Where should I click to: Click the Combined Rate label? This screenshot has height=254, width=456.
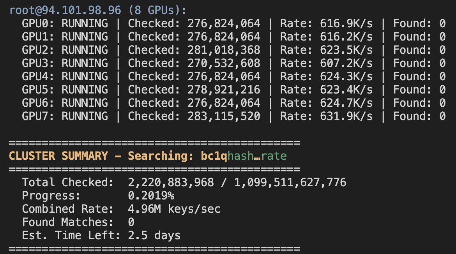point(68,209)
